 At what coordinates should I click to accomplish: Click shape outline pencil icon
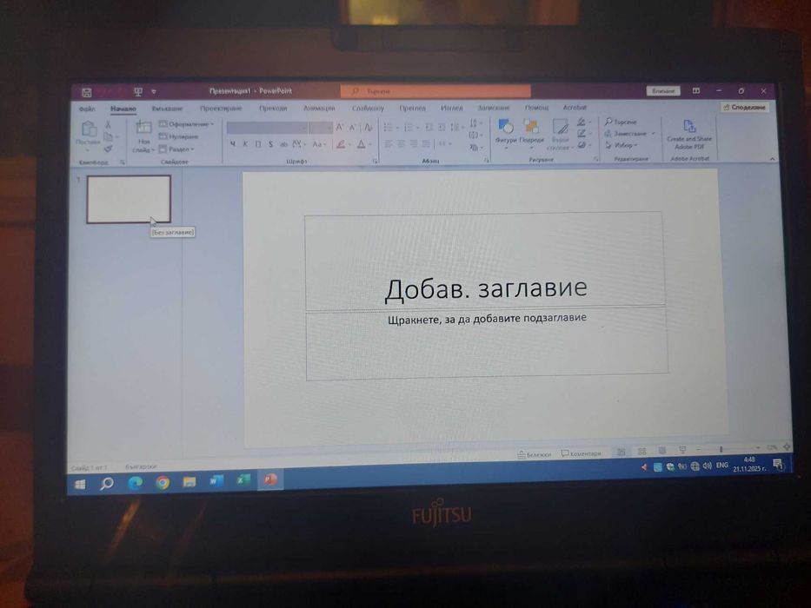[x=582, y=134]
